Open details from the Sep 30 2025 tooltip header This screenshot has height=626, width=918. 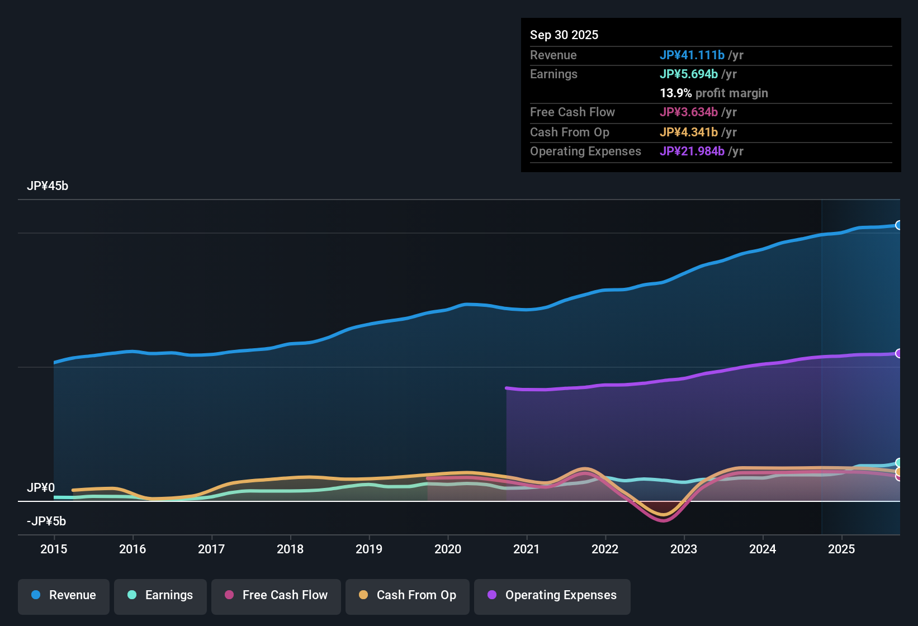click(x=564, y=35)
